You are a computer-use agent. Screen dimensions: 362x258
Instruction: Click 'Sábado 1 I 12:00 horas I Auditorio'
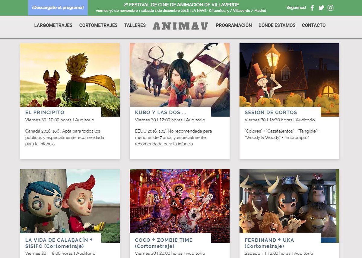click(x=279, y=253)
